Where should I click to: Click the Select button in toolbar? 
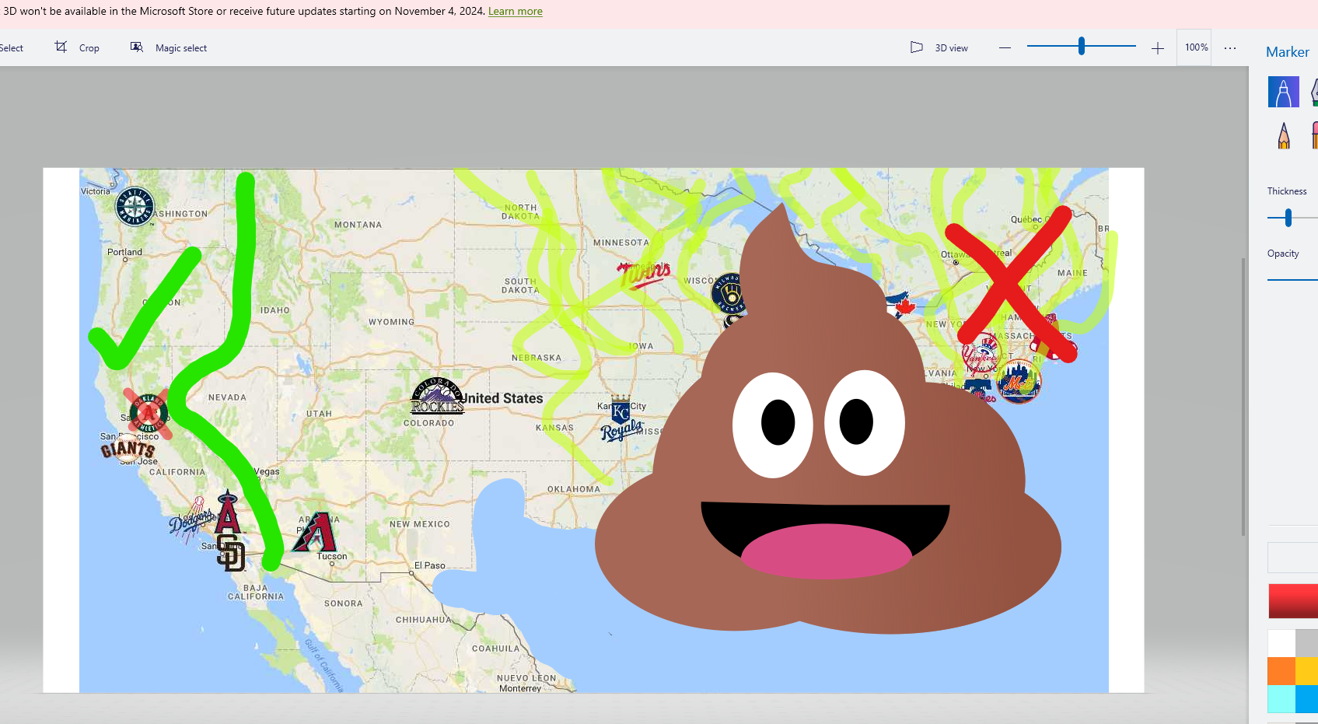(x=12, y=48)
